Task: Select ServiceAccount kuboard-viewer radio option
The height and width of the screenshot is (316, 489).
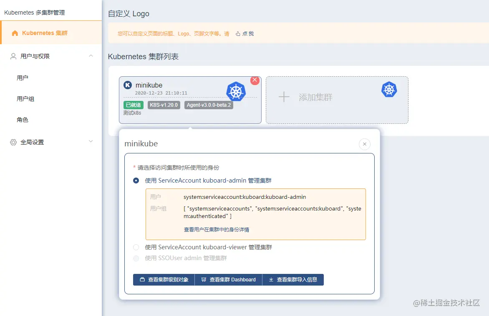Action: tap(136, 247)
